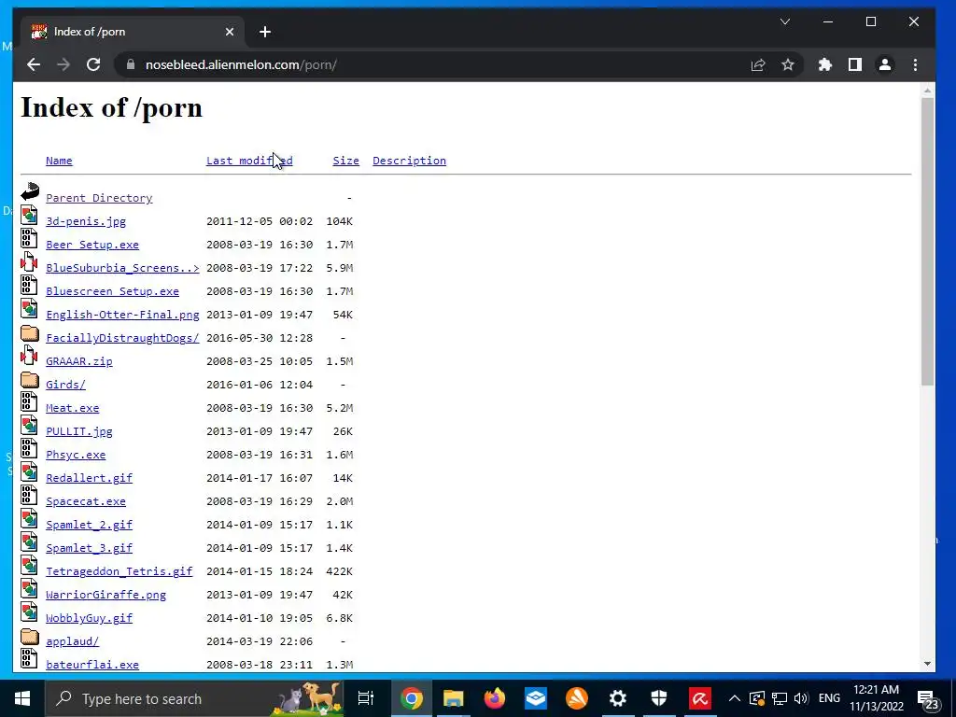Open Task View from taskbar
956x717 pixels.
pos(366,698)
